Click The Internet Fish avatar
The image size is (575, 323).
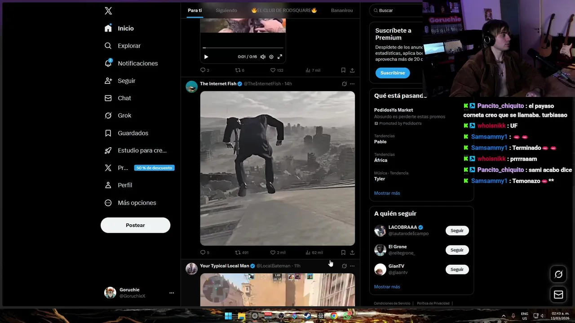click(192, 87)
